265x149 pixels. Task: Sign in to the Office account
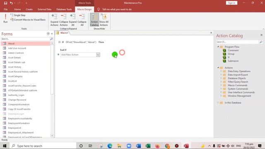(231, 3)
